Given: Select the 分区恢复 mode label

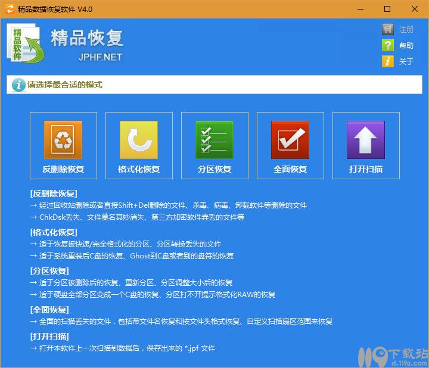Looking at the screenshot, I should pos(214,169).
